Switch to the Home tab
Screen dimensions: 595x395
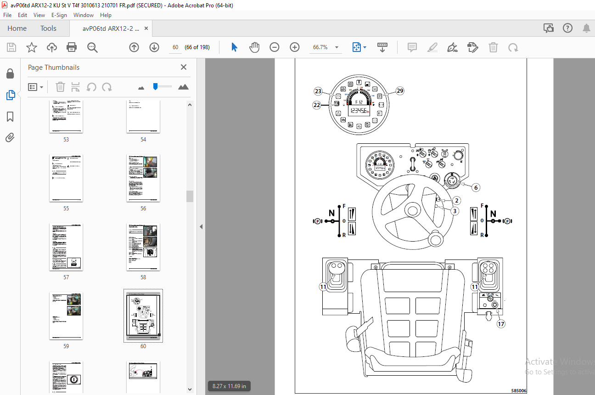pyautogui.click(x=17, y=28)
